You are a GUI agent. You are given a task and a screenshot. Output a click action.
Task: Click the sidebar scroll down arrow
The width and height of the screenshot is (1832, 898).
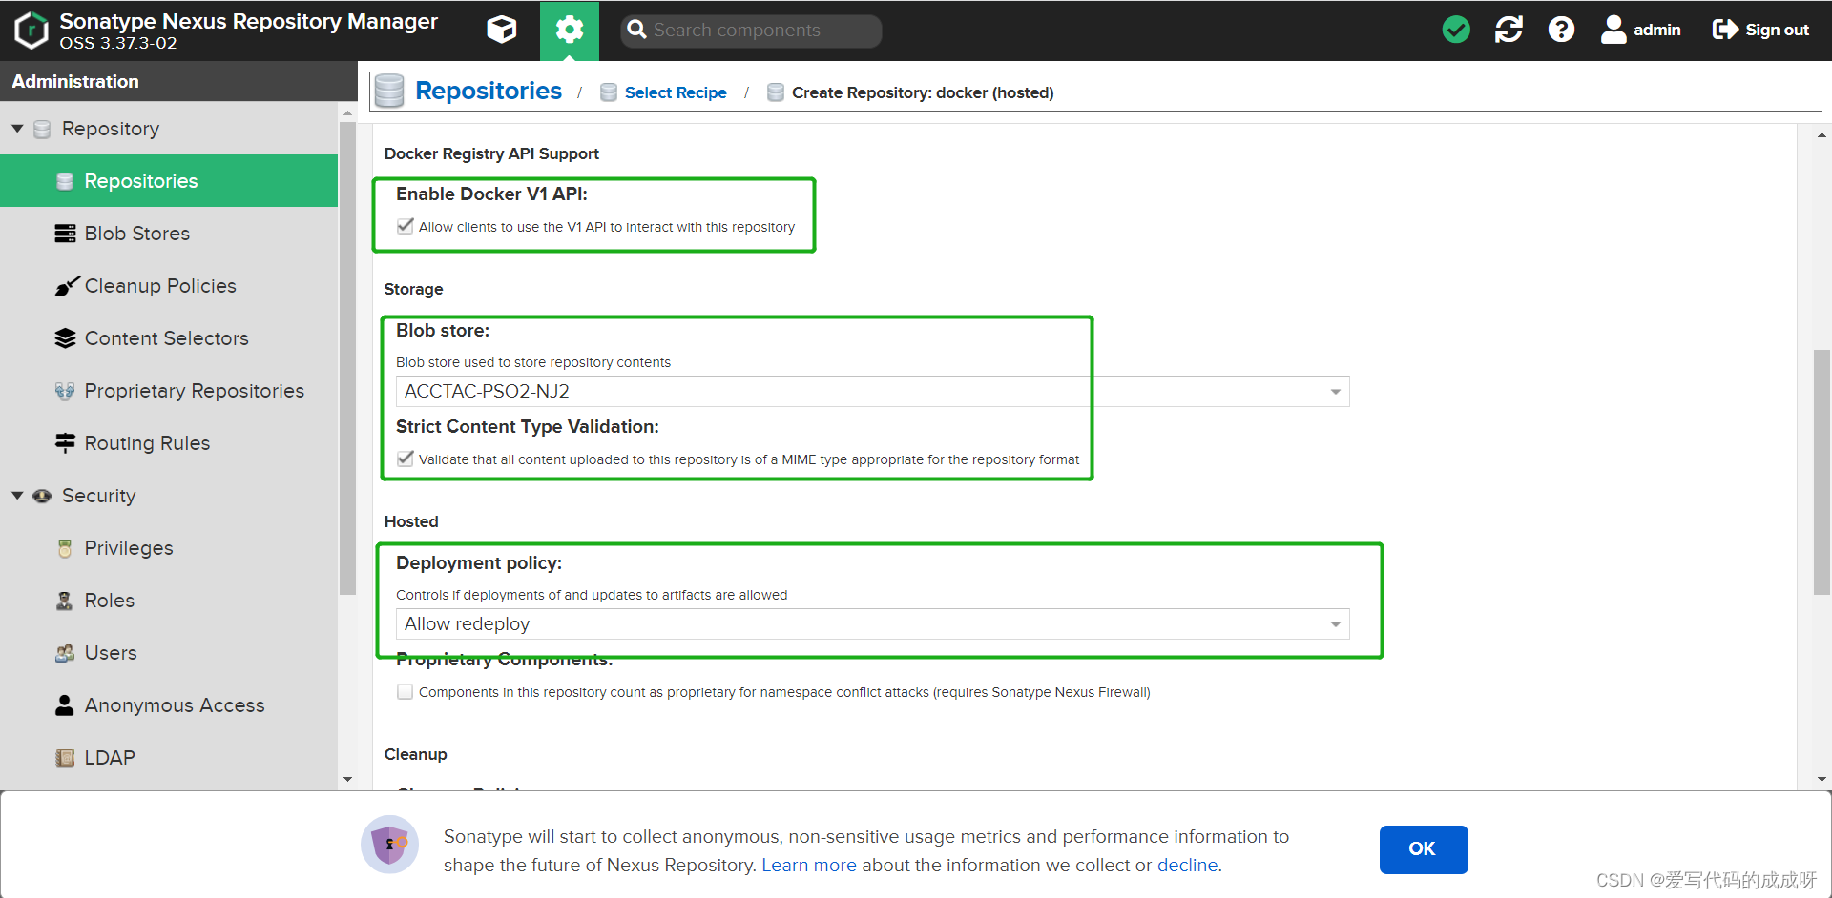click(347, 779)
